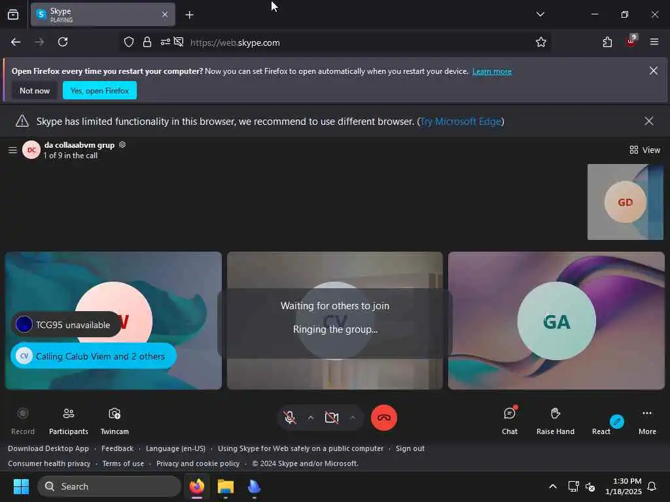This screenshot has height=502, width=670.
Task: Open notifications bell in taskbar
Action: pyautogui.click(x=652, y=486)
